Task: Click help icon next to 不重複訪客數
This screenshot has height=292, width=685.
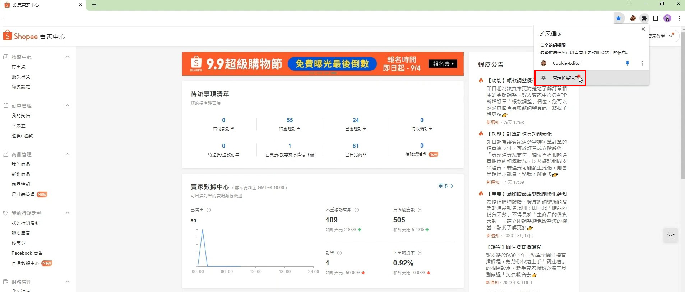Action: [x=357, y=210]
